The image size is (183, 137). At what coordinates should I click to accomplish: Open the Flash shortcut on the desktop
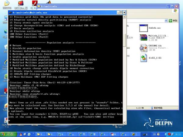[35, 3]
